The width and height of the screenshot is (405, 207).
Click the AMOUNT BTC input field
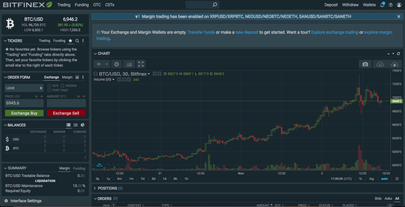(66, 103)
